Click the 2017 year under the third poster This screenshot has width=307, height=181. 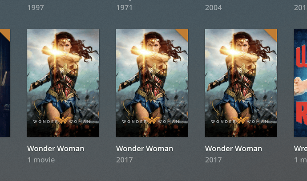(x=213, y=160)
